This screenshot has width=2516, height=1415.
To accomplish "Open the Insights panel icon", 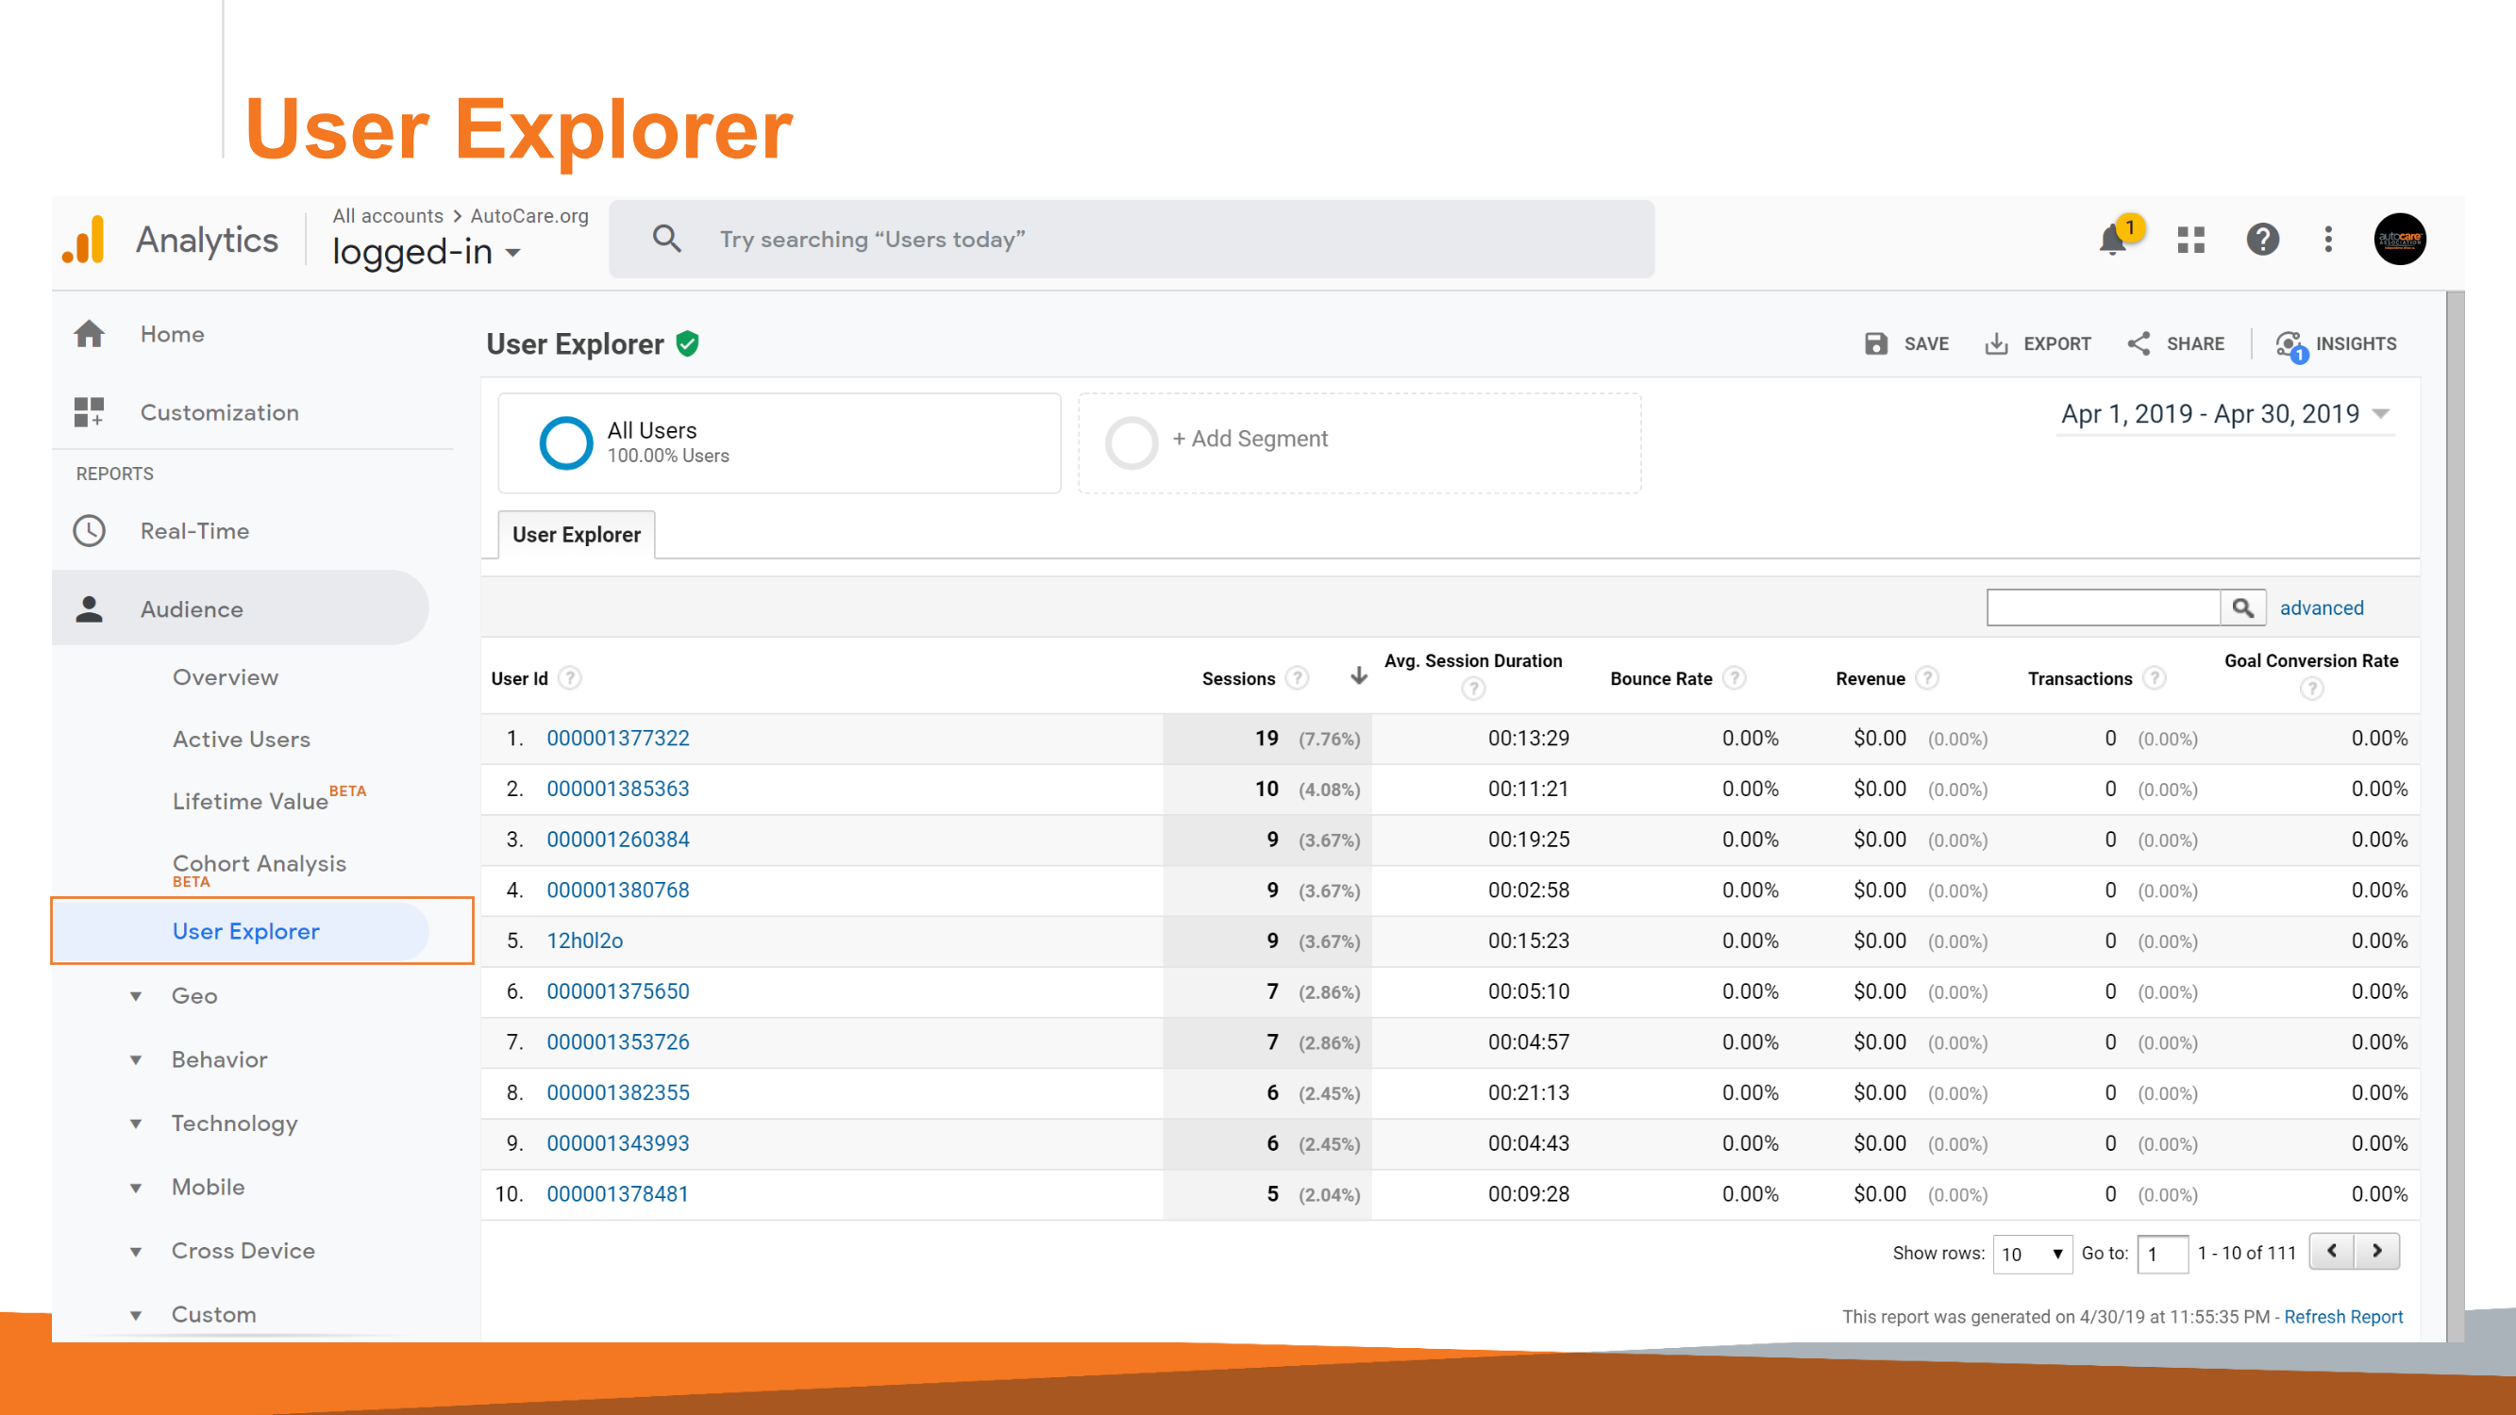I will 2290,343.
